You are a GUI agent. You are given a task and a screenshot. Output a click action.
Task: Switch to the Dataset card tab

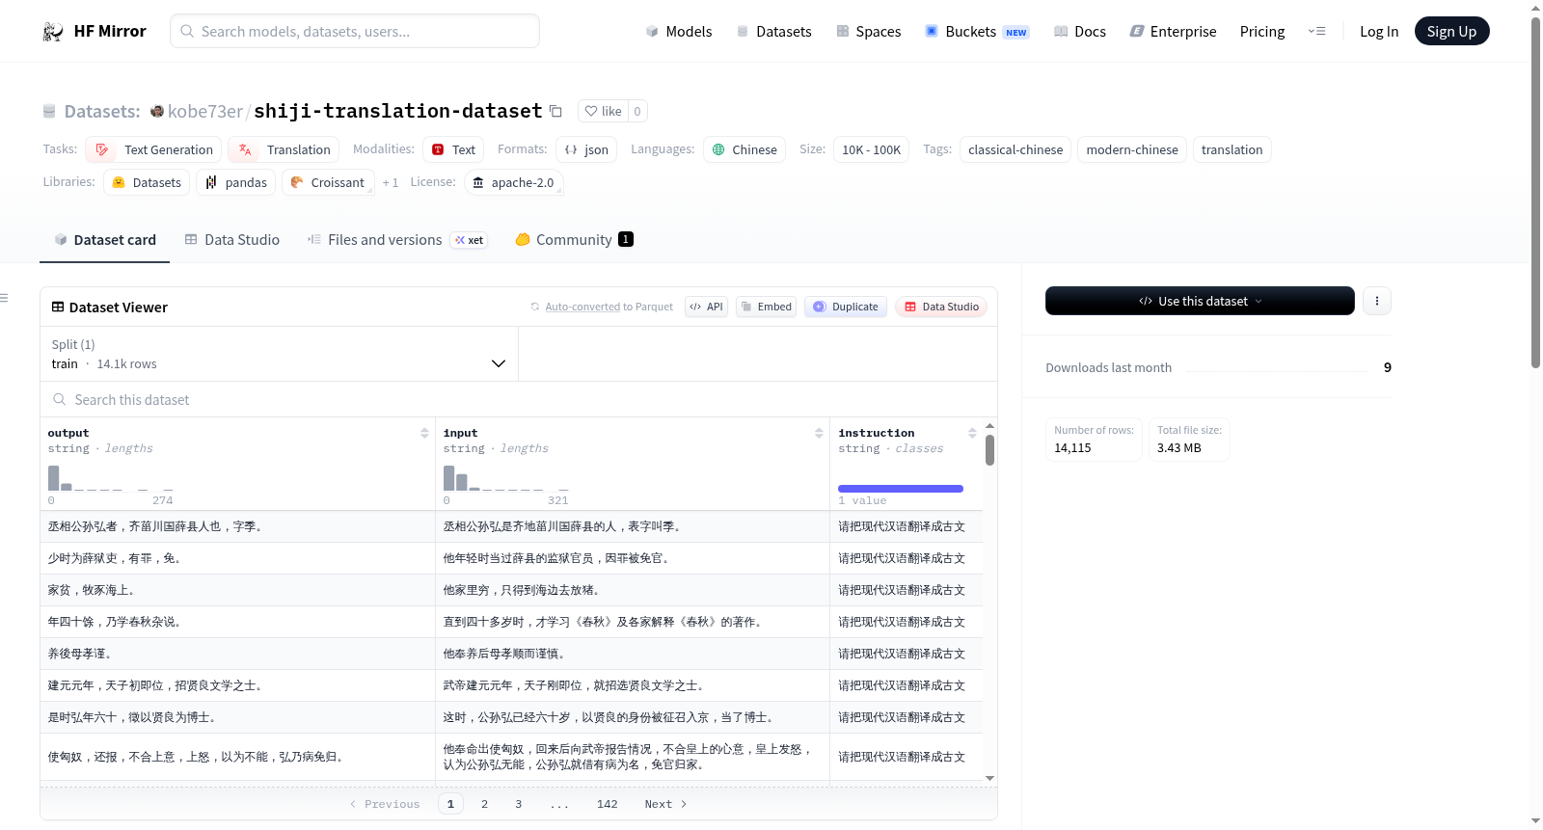tap(105, 240)
